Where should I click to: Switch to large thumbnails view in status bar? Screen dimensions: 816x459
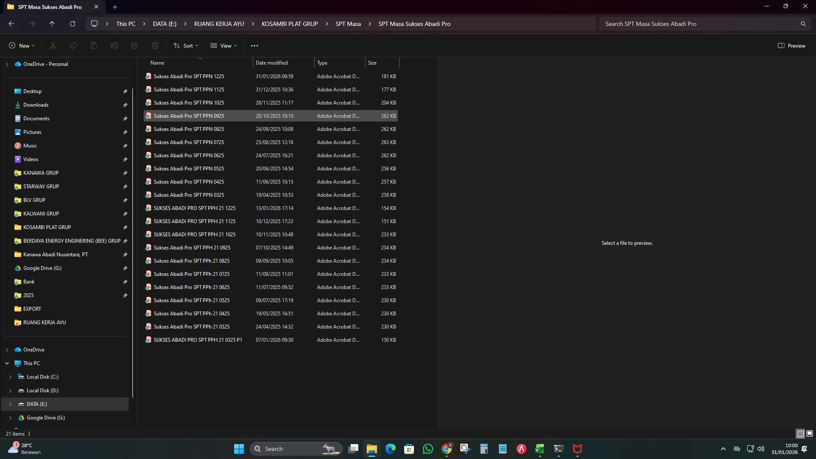tap(809, 433)
